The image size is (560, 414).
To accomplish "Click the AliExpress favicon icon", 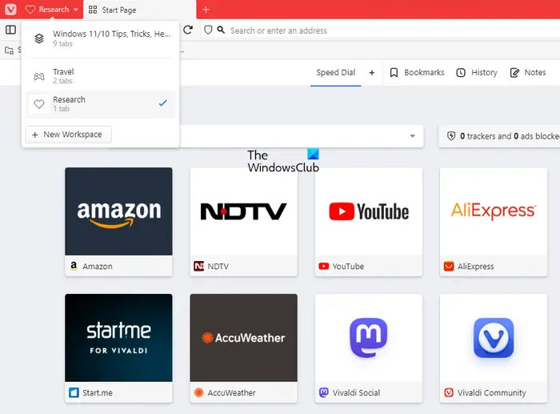I will click(449, 266).
